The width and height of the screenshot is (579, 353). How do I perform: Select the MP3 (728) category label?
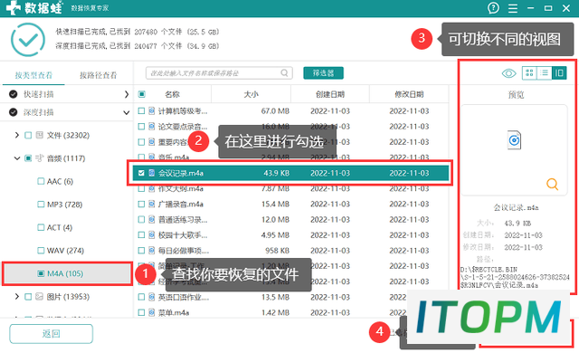pos(64,205)
